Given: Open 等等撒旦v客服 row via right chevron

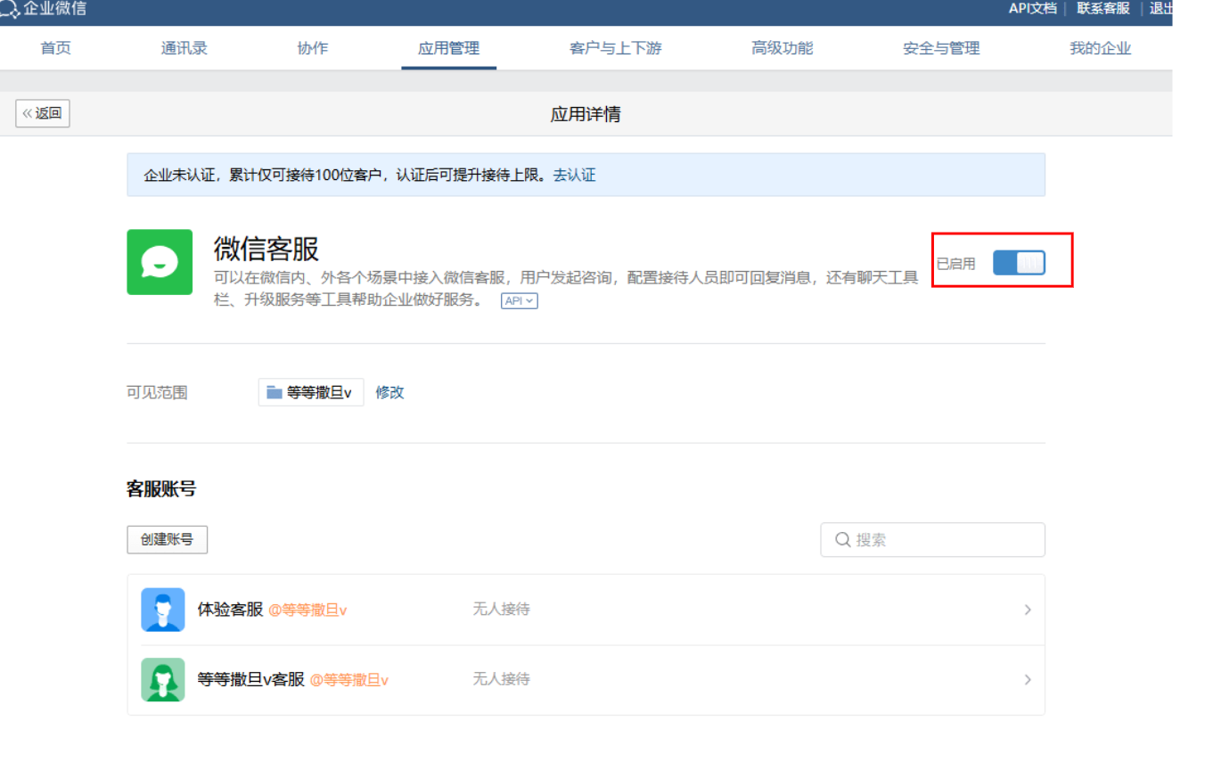Looking at the screenshot, I should (1027, 680).
